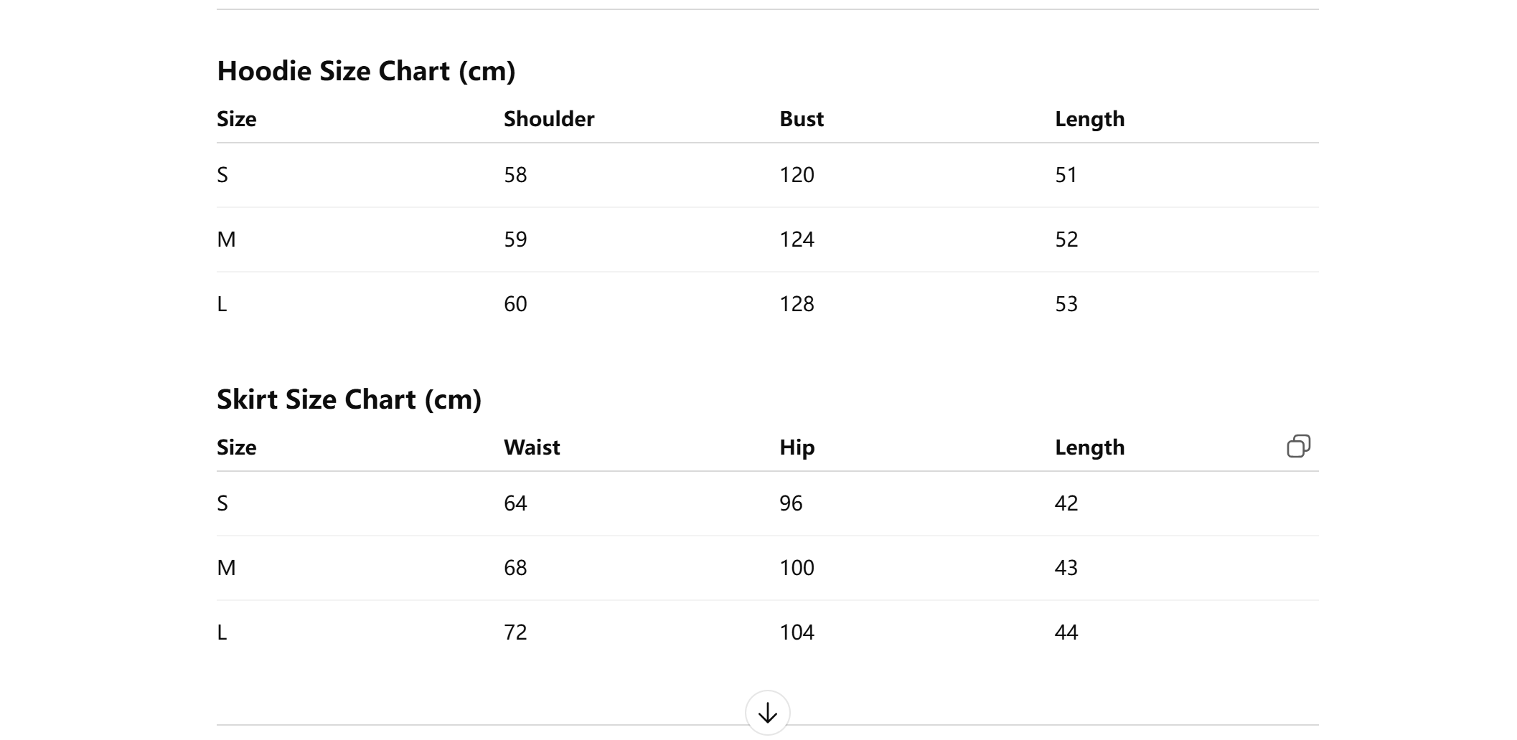Click the Skirt Size Chart heading
The width and height of the screenshot is (1517, 740).
[349, 399]
